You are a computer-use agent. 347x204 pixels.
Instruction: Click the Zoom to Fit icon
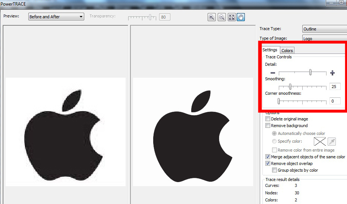[231, 17]
